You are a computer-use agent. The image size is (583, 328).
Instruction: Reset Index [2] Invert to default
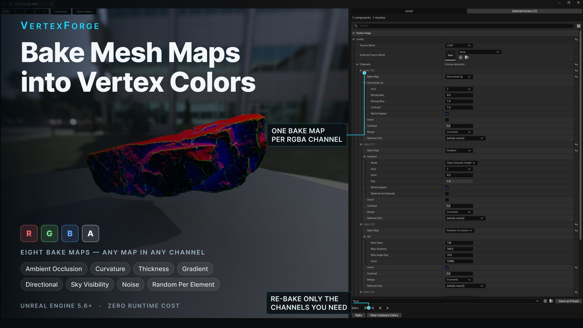[577, 267]
